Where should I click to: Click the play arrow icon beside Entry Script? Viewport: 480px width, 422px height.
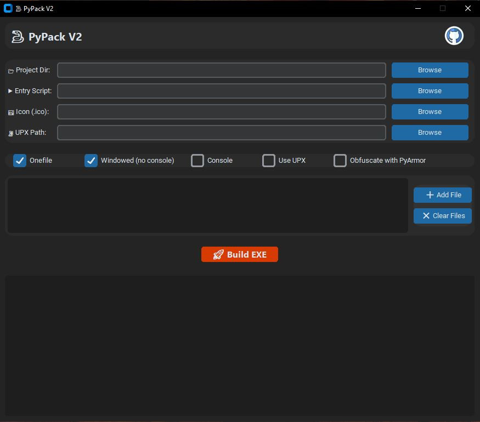(x=10, y=91)
